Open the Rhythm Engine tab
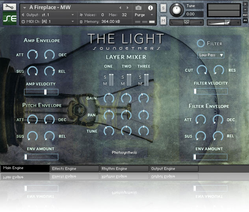 click(x=124, y=169)
